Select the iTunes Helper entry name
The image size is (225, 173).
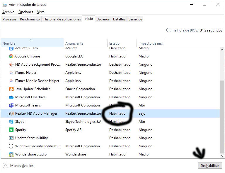click(26, 73)
